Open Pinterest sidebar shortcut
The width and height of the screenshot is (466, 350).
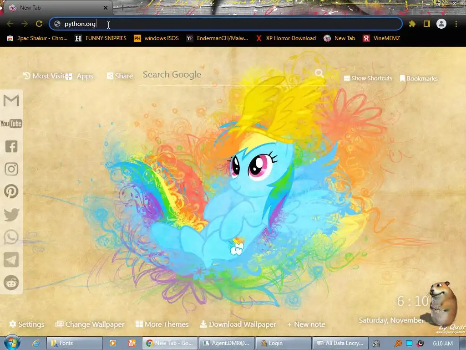[x=11, y=191]
